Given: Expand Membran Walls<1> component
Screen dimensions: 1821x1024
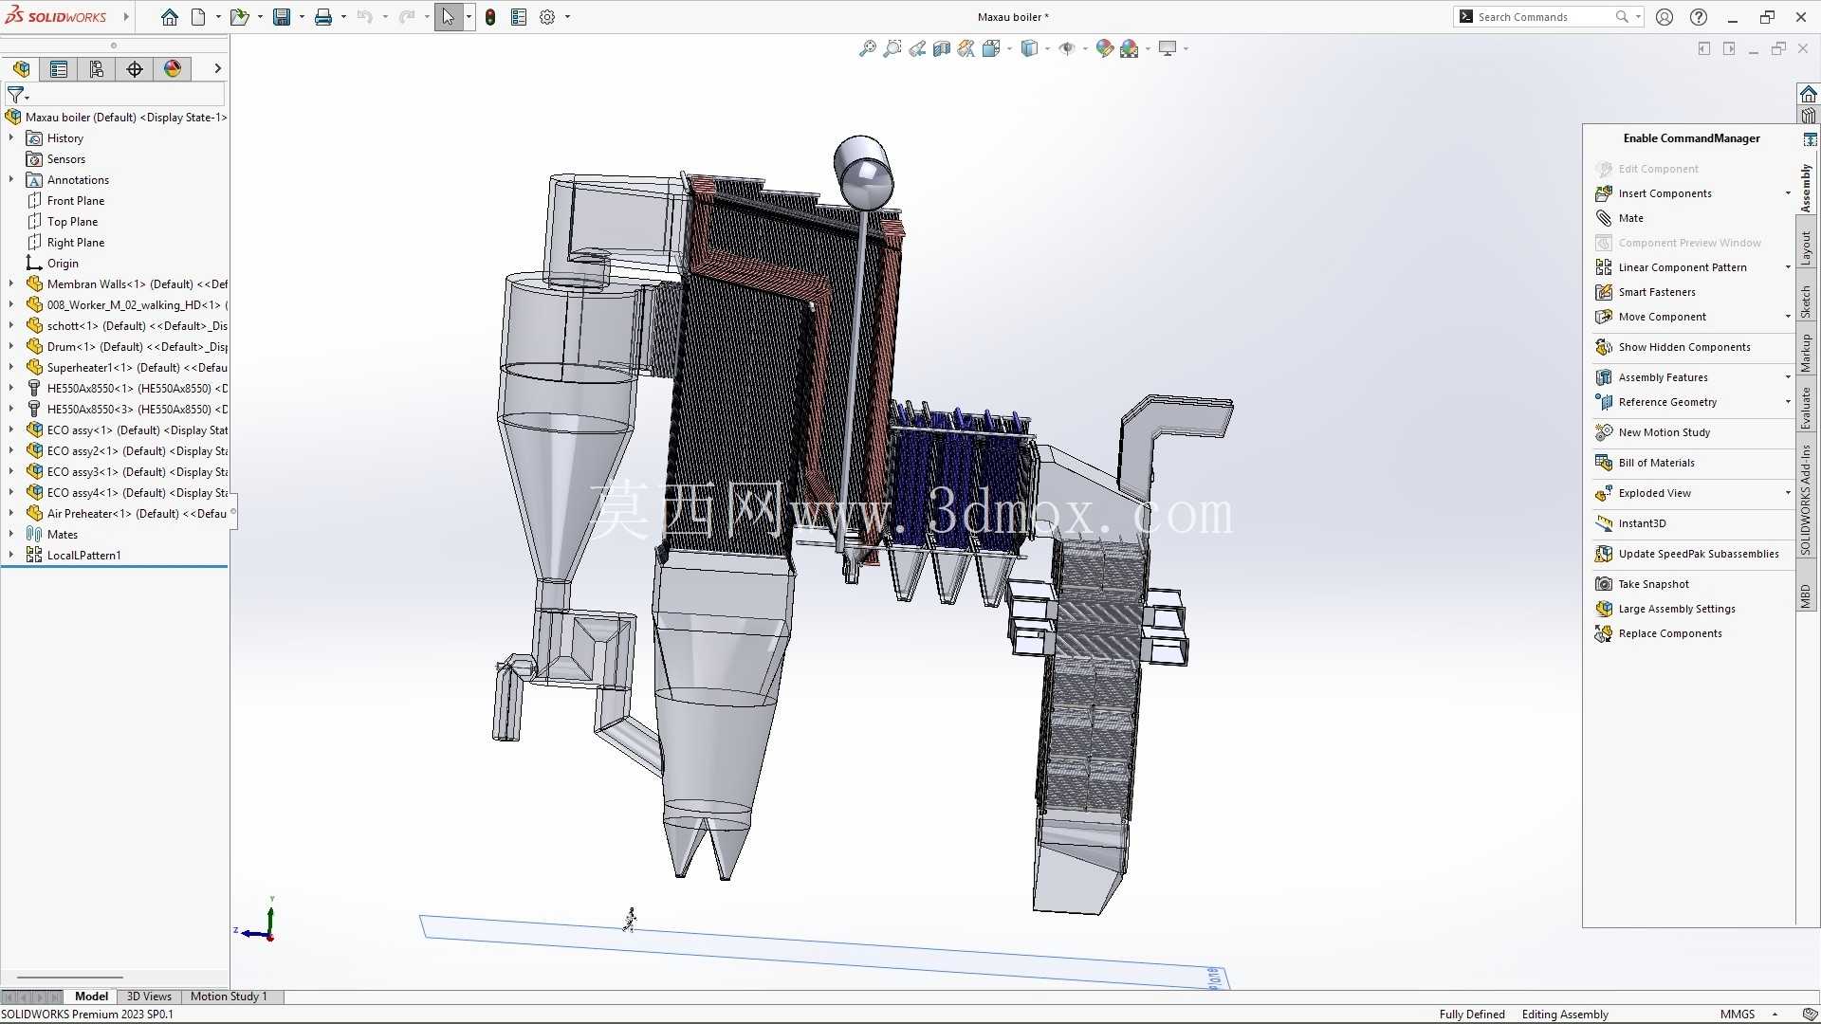Looking at the screenshot, I should [11, 284].
